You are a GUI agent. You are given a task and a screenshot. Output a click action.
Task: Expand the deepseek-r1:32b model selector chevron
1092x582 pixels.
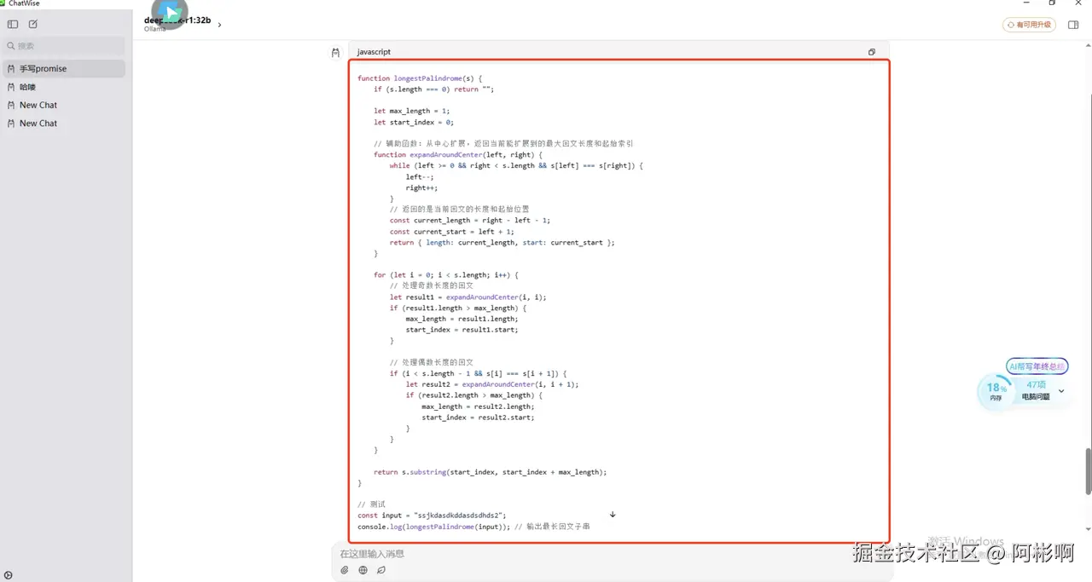coord(219,25)
